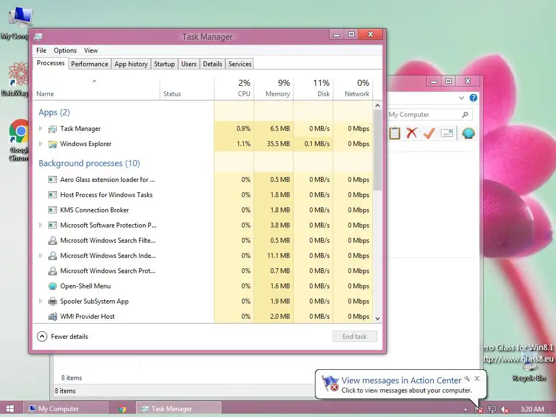The width and height of the screenshot is (556, 417).
Task: Click the Microsoft Windows Search Filter icon
Action: pyautogui.click(x=53, y=241)
